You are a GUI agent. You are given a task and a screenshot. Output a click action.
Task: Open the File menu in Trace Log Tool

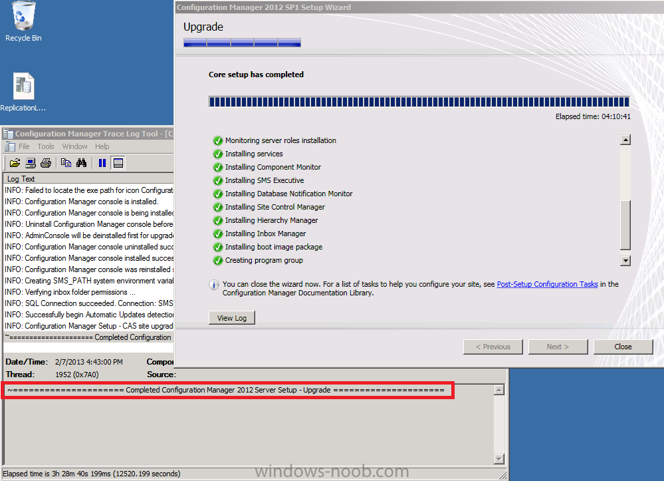click(x=24, y=146)
